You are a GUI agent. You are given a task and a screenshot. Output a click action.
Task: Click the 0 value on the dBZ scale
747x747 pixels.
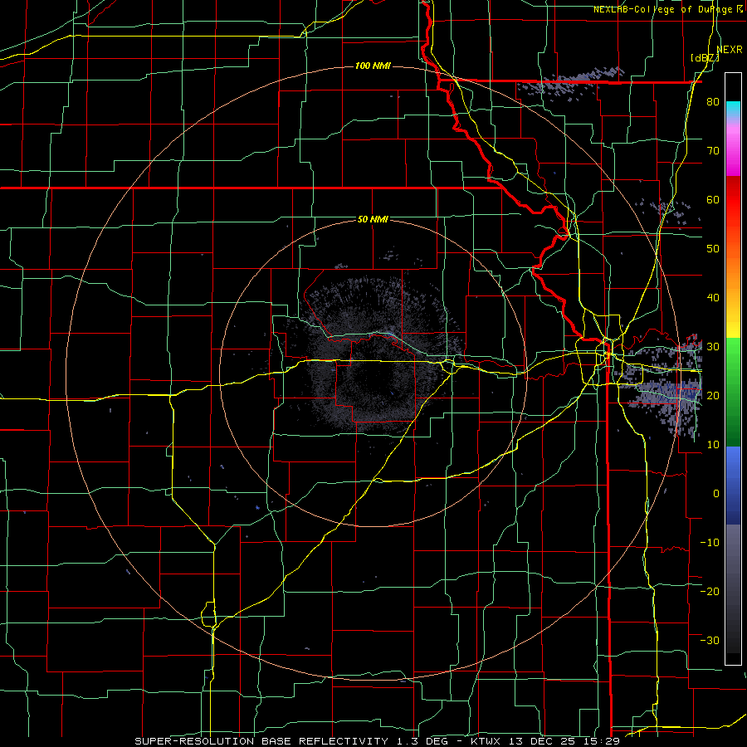716,494
